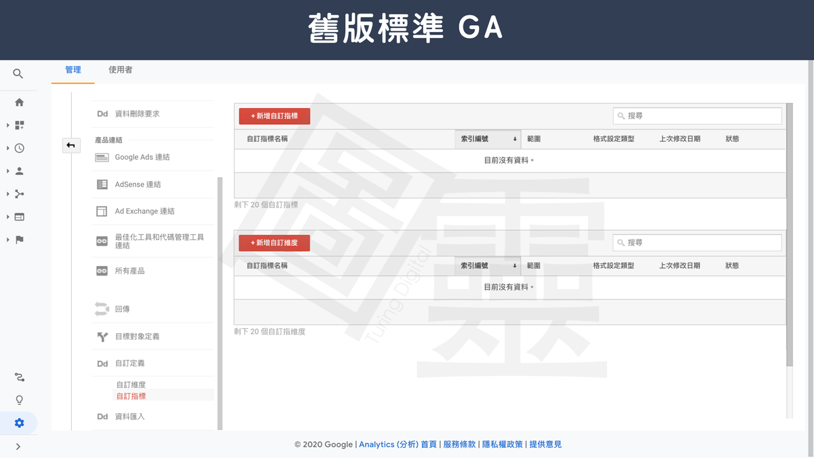This screenshot has height=458, width=814.
Task: Switch to the 管理 tab
Action: click(73, 70)
